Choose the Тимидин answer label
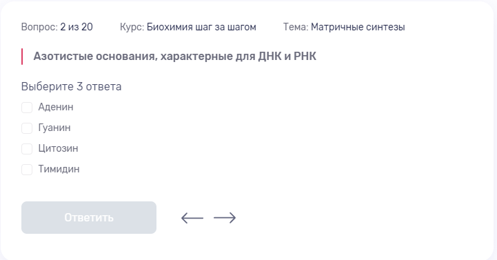The width and height of the screenshot is (497, 260). pos(59,169)
